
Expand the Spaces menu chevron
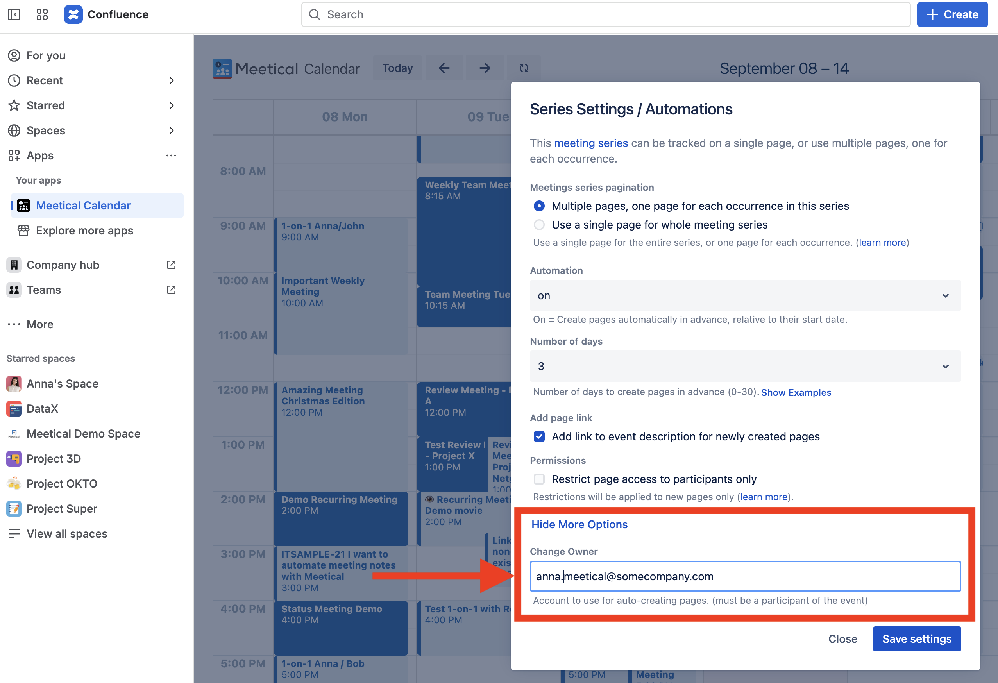coord(171,131)
